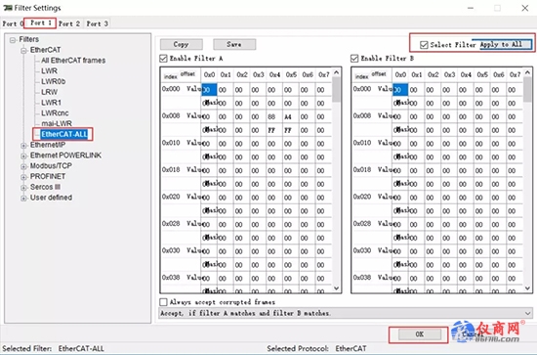Click the Save button

coord(234,44)
